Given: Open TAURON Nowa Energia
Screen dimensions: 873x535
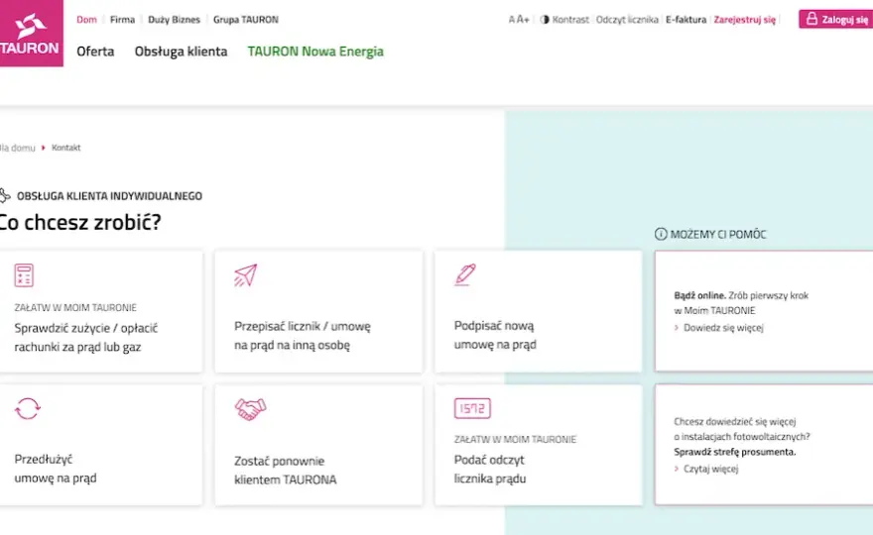Looking at the screenshot, I should 315,52.
